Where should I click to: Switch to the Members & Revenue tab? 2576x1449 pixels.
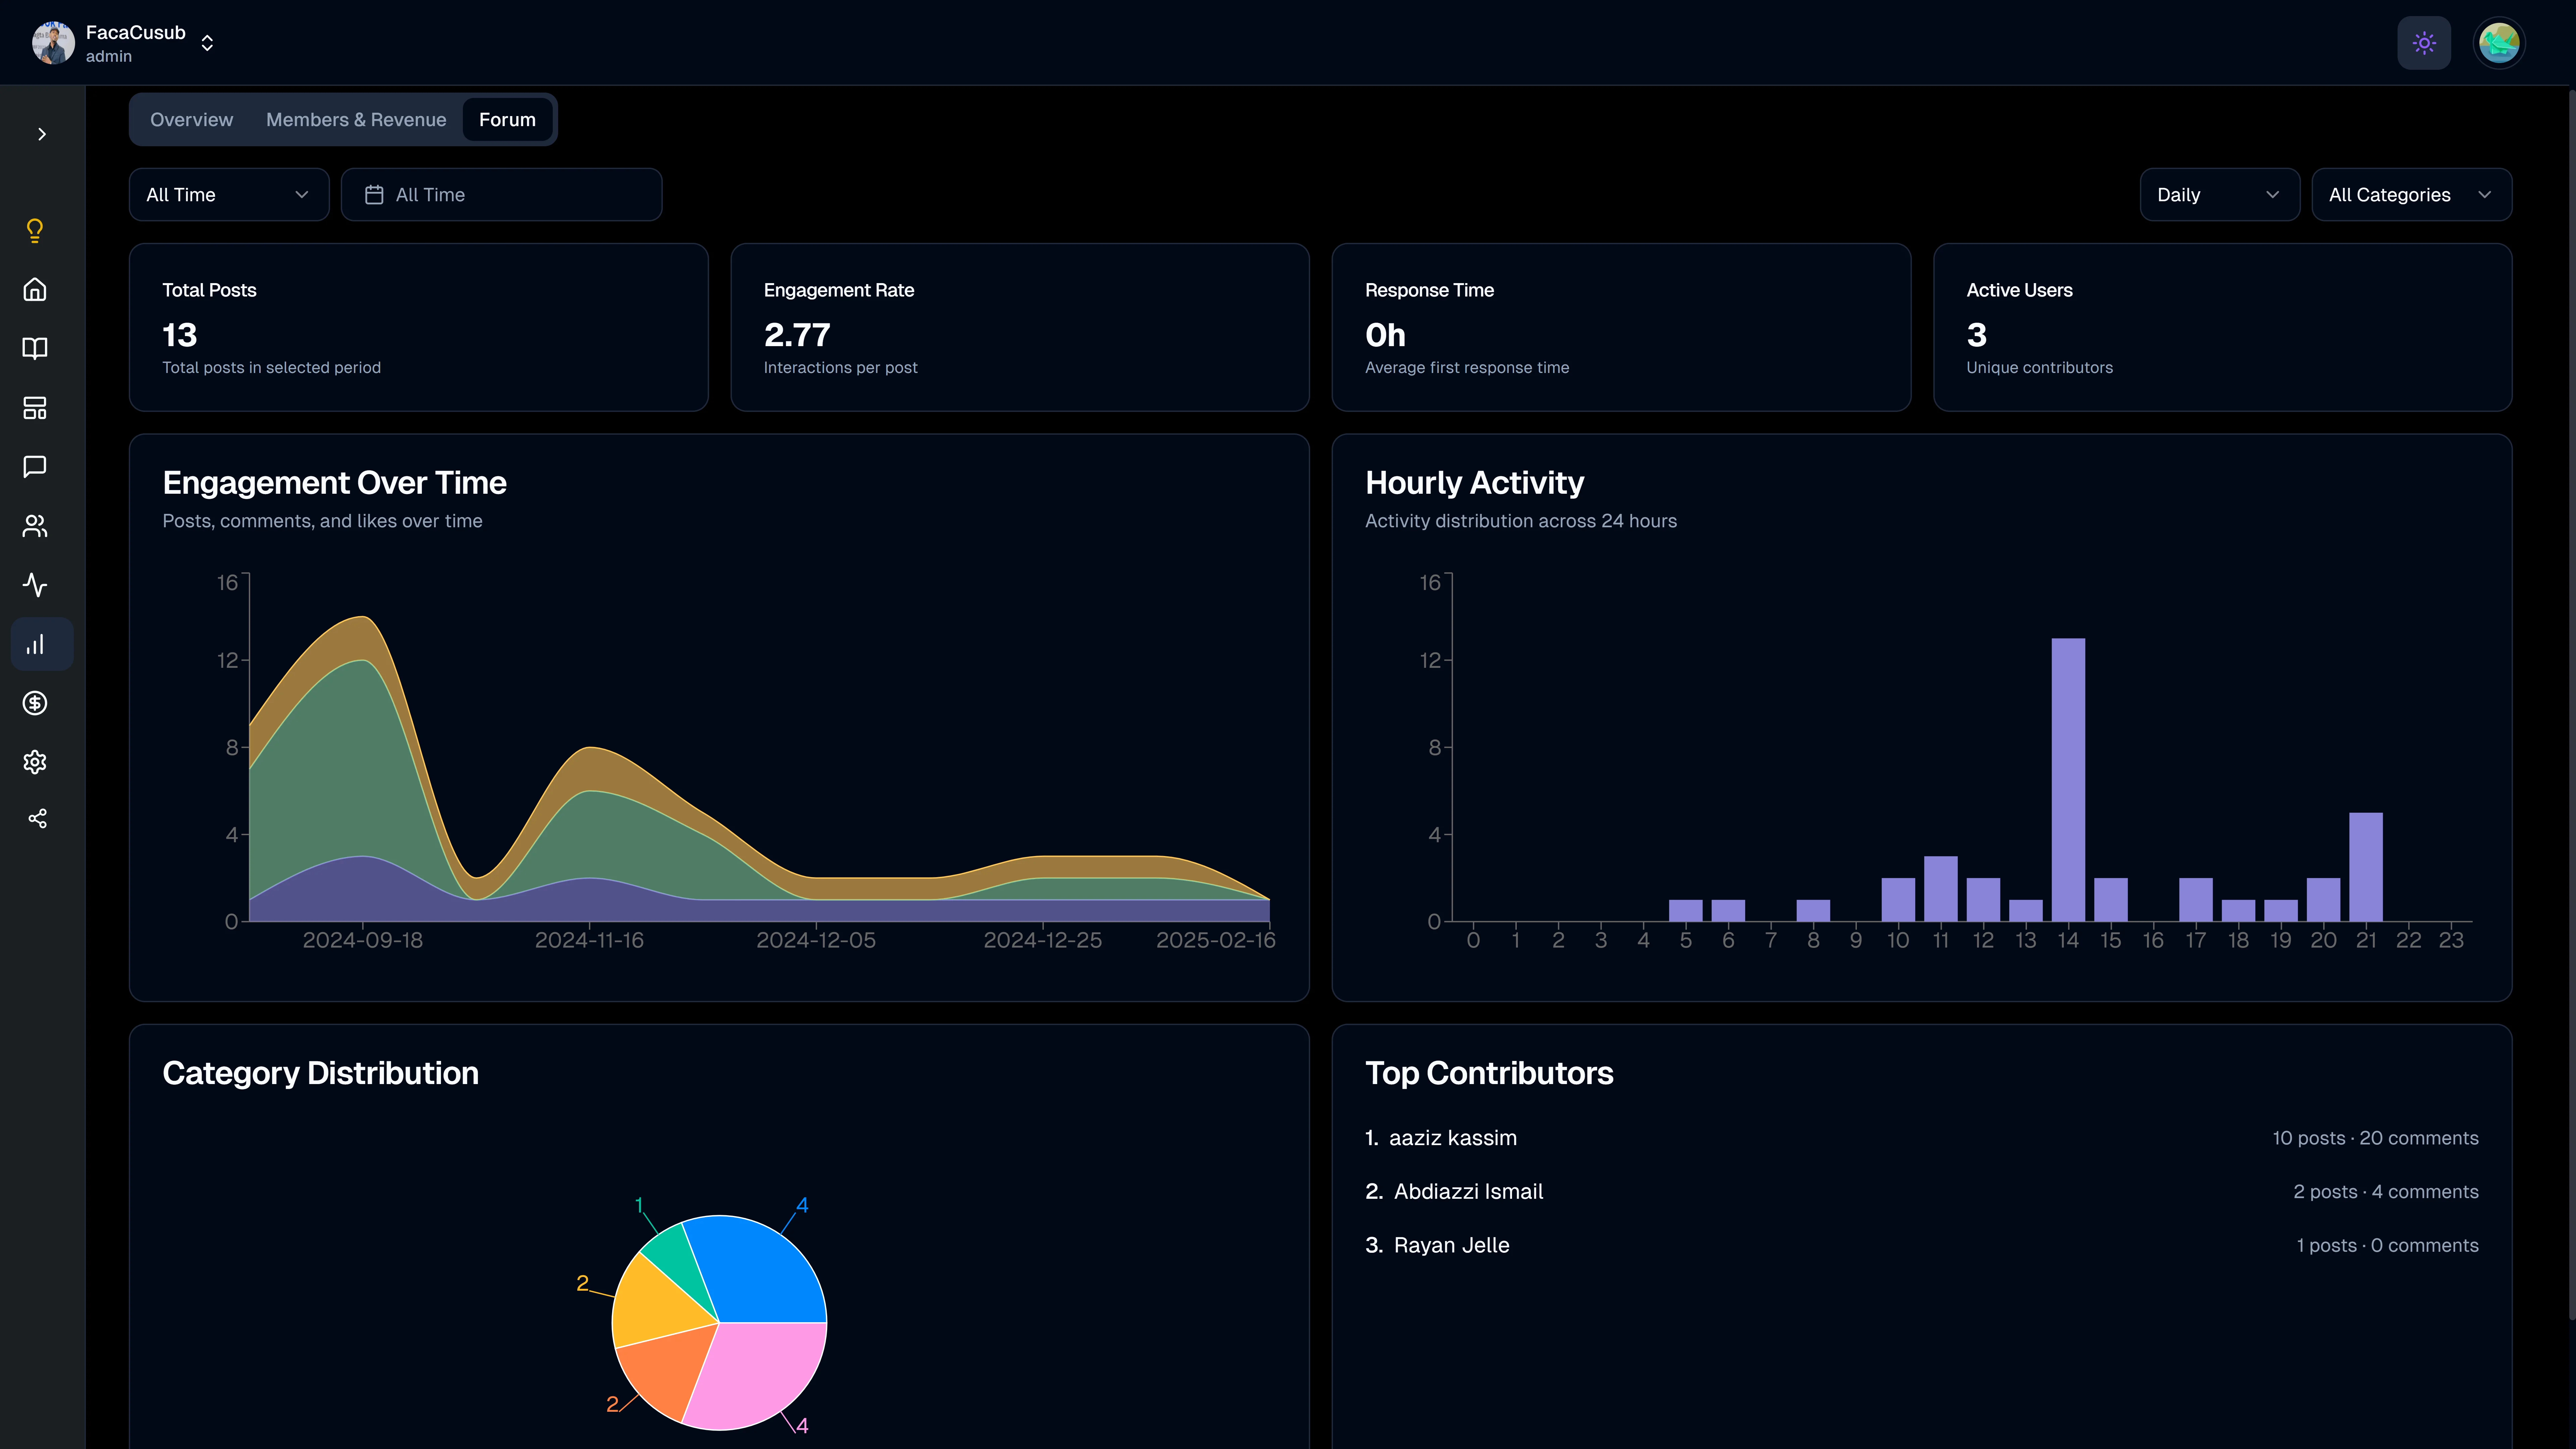(x=356, y=120)
